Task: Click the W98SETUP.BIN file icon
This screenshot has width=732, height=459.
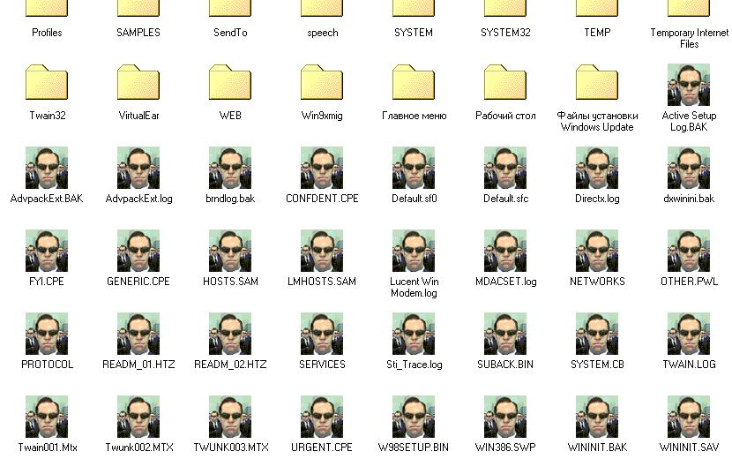Action: click(x=414, y=417)
